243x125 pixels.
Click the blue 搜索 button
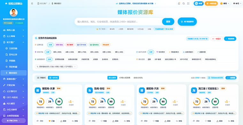tap(168, 22)
